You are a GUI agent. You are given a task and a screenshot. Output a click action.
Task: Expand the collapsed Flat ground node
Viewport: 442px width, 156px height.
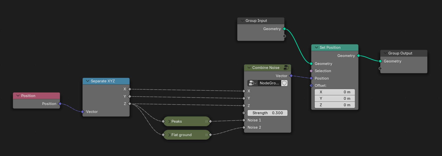169,135
